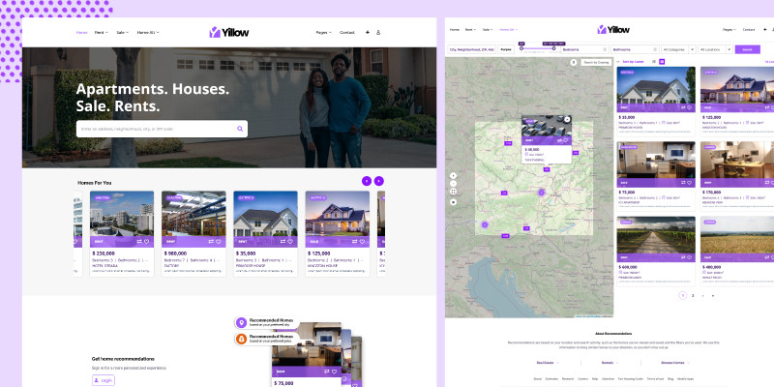The height and width of the screenshot is (387, 774).
Task: Click the map fullscreen control icon
Action: point(454,193)
